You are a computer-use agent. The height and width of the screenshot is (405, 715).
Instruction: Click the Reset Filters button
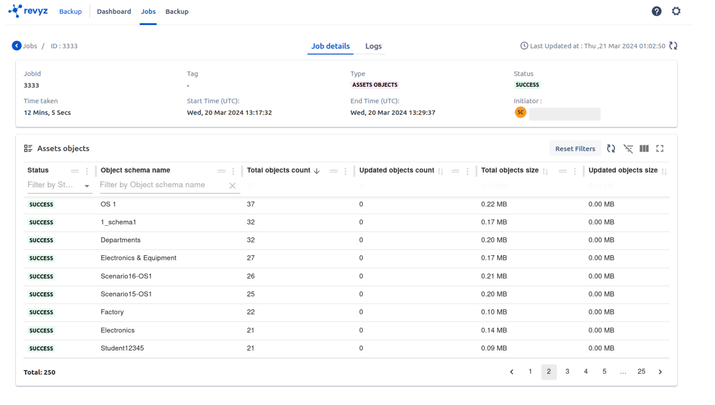click(575, 149)
